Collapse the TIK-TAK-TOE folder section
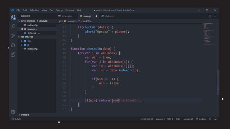The width and height of the screenshot is (230, 129). coord(27,37)
